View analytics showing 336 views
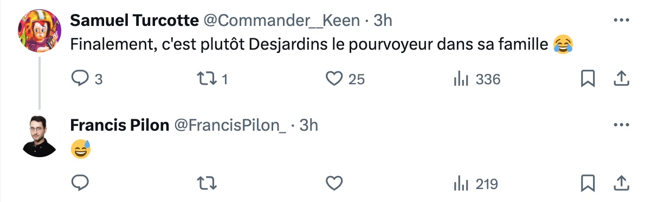Screen dimensions: 645x202 pos(477,79)
